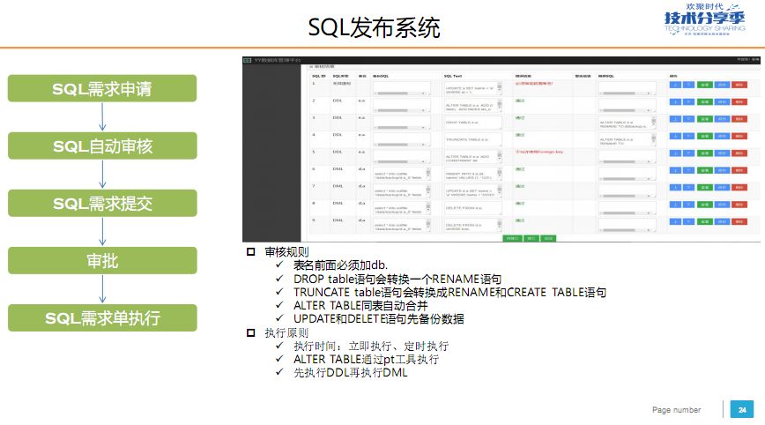This screenshot has height=425, width=765.
Task: Click the converted SQL textarea in row 3
Action: (x=628, y=123)
